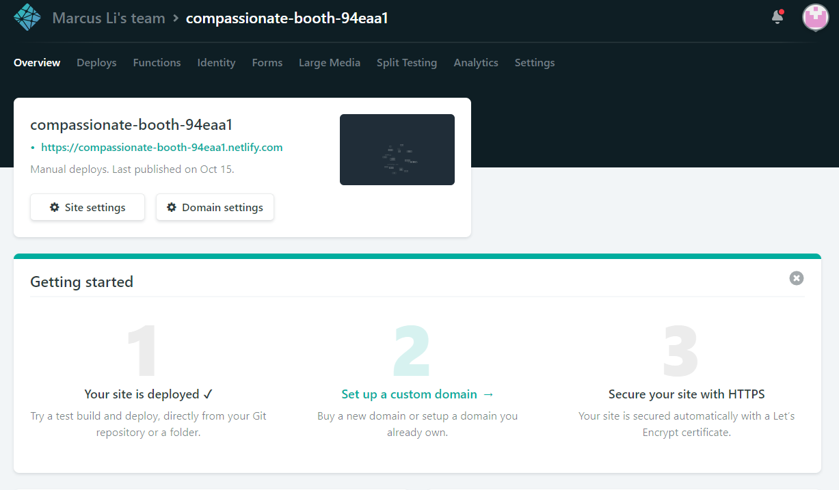Open the notifications bell
Viewport: 839px width, 490px height.
pyautogui.click(x=777, y=17)
